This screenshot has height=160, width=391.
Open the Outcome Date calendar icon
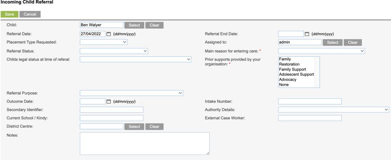coord(108,102)
